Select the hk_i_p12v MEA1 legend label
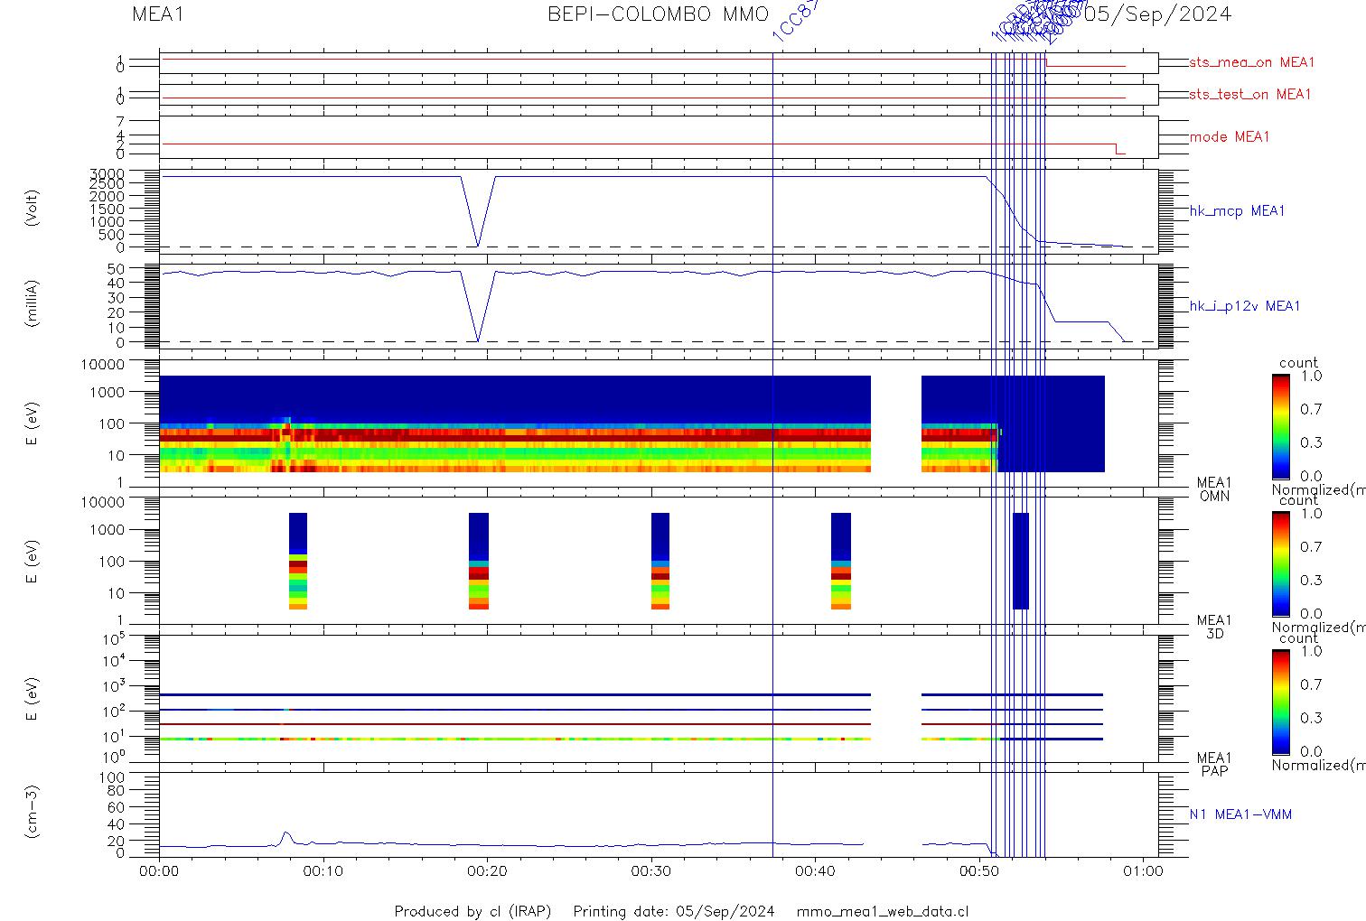This screenshot has height=921, width=1366. (x=1245, y=307)
